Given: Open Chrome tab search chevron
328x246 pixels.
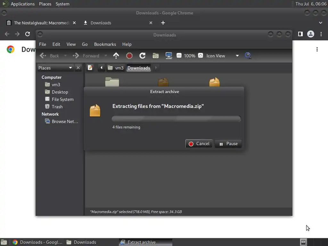Looking at the screenshot, I should (320, 23).
